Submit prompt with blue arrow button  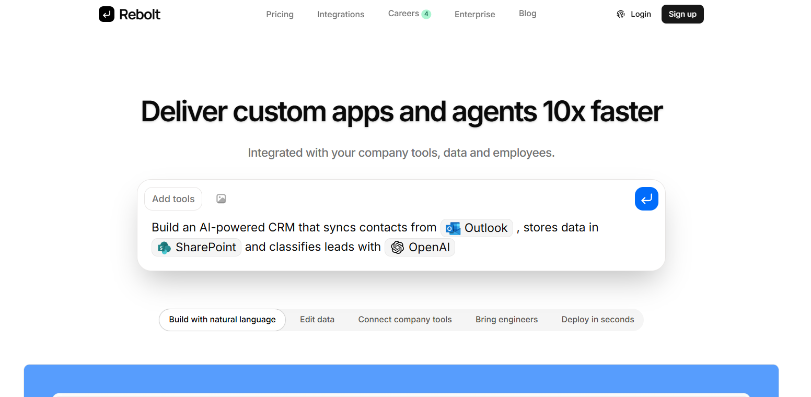pos(646,199)
